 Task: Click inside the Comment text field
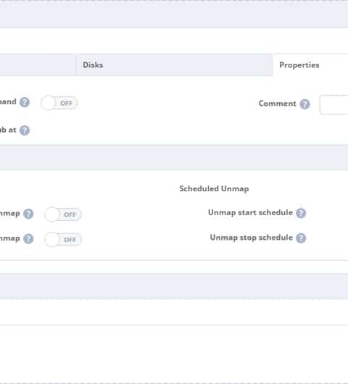click(333, 104)
